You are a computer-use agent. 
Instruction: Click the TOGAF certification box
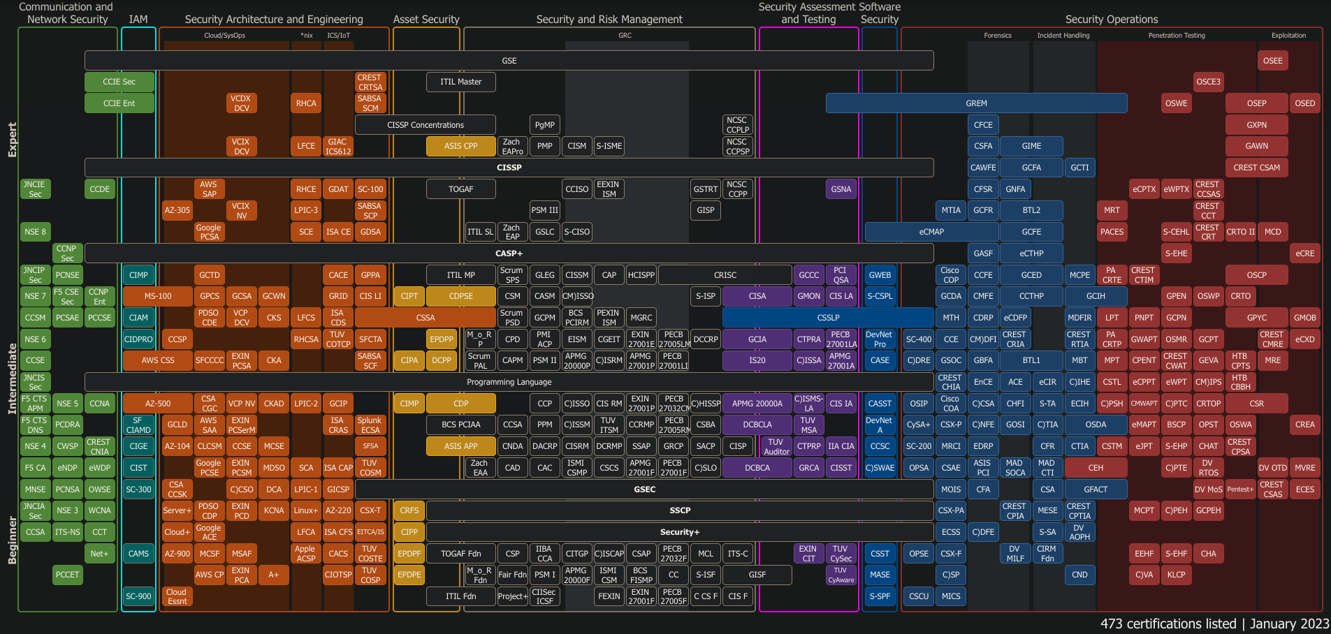(461, 189)
